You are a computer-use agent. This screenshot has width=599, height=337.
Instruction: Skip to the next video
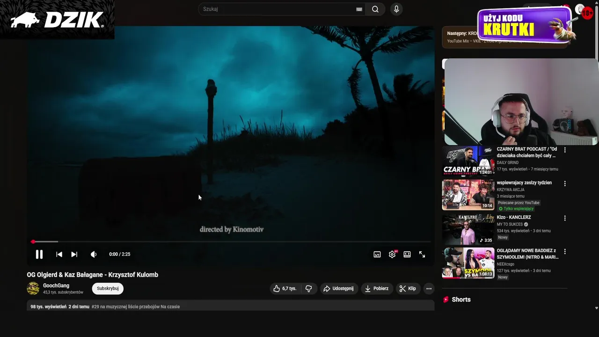(74, 254)
